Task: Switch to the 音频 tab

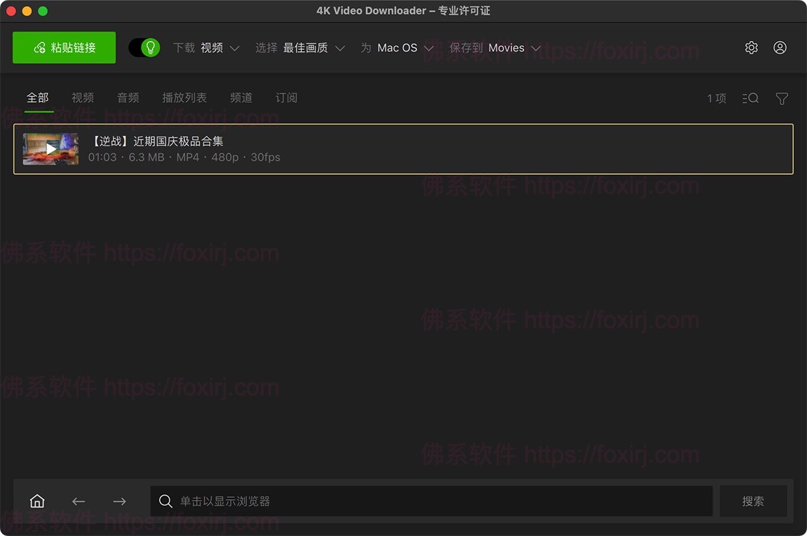Action: [x=128, y=98]
